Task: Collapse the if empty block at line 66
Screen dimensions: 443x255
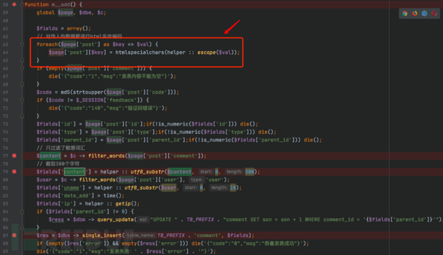Action: 22,69
